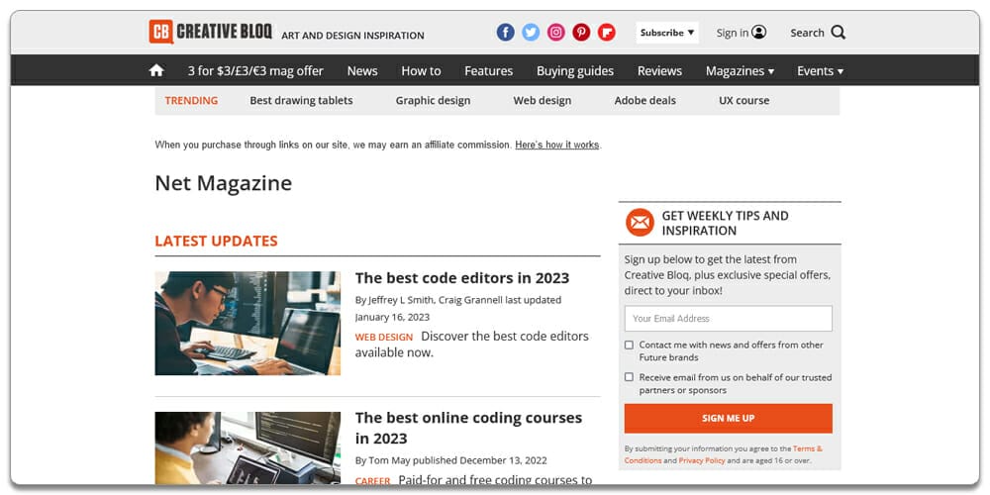Open the How to section

click(x=421, y=70)
